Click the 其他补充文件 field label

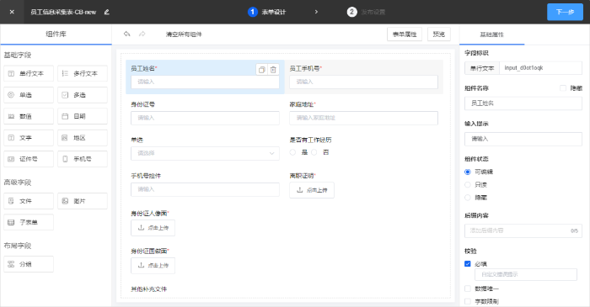tap(149, 289)
